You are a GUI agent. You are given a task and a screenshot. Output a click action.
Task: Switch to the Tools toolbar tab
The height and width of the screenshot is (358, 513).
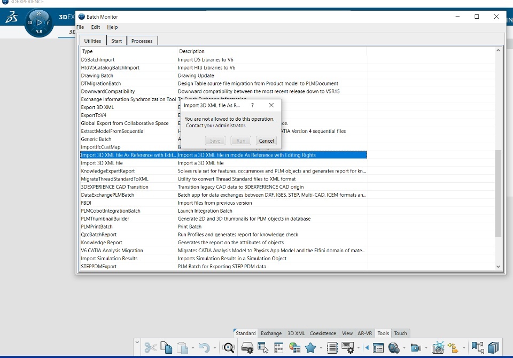click(383, 333)
